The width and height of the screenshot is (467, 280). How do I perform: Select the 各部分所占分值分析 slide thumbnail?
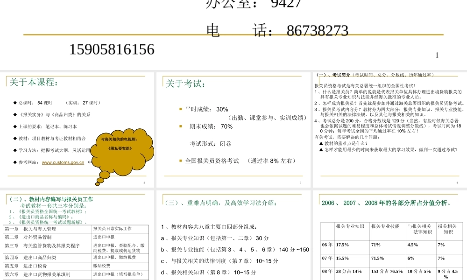390,235
